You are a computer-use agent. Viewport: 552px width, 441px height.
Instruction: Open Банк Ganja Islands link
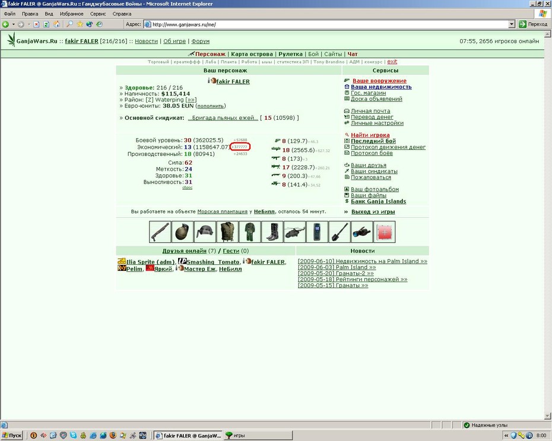379,202
